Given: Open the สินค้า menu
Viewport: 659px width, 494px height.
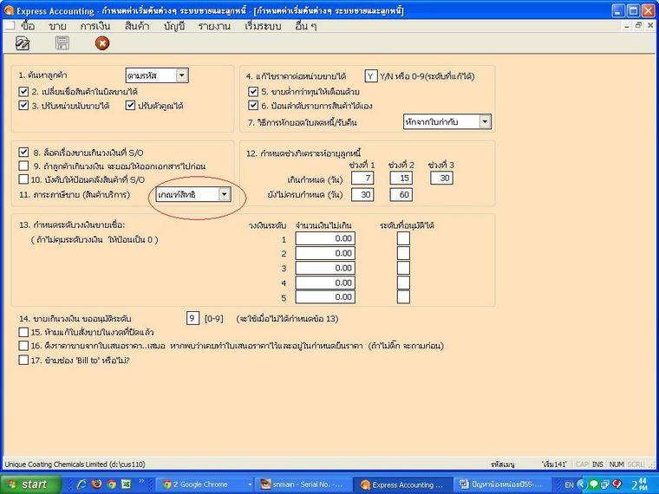Looking at the screenshot, I should point(136,26).
